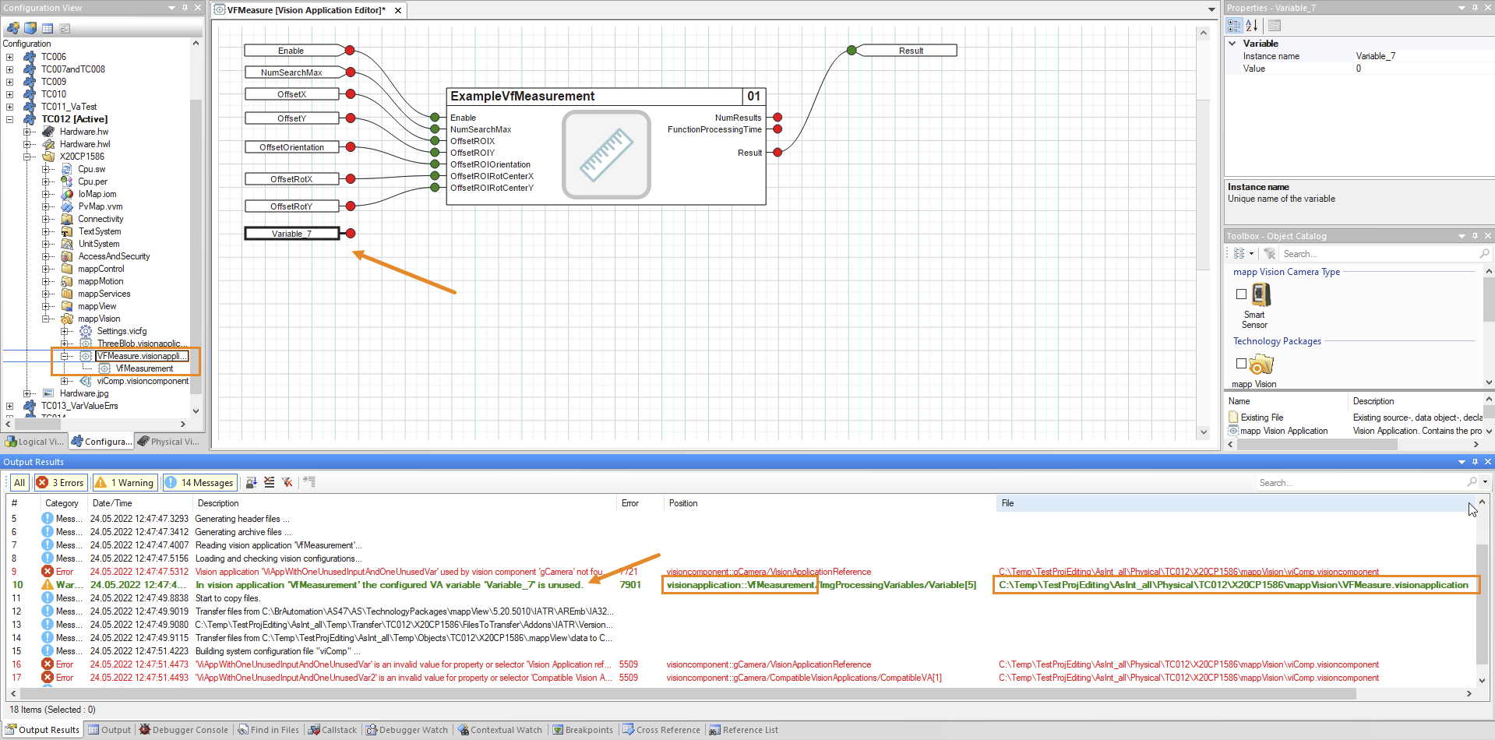Click the red NumResults output port
The image size is (1495, 740).
(x=777, y=118)
